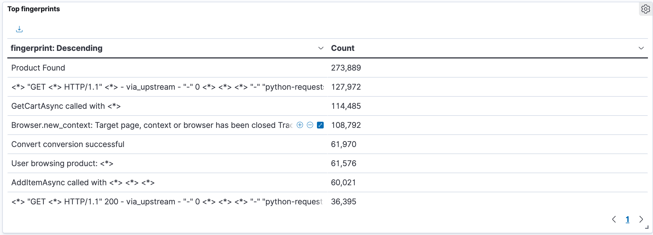Open the fingerprint column sort chevron
The image size is (653, 235).
321,48
